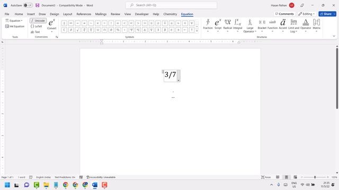Viewport: 339px width, 190px height.
Task: Open the Radical structures gallery
Action: (227, 25)
